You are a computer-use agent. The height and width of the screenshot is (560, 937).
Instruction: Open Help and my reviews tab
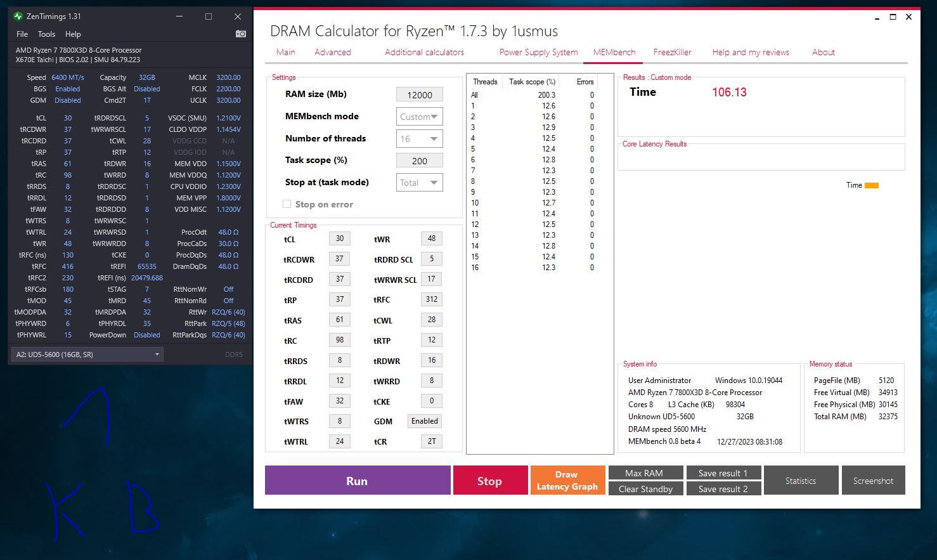coord(751,52)
